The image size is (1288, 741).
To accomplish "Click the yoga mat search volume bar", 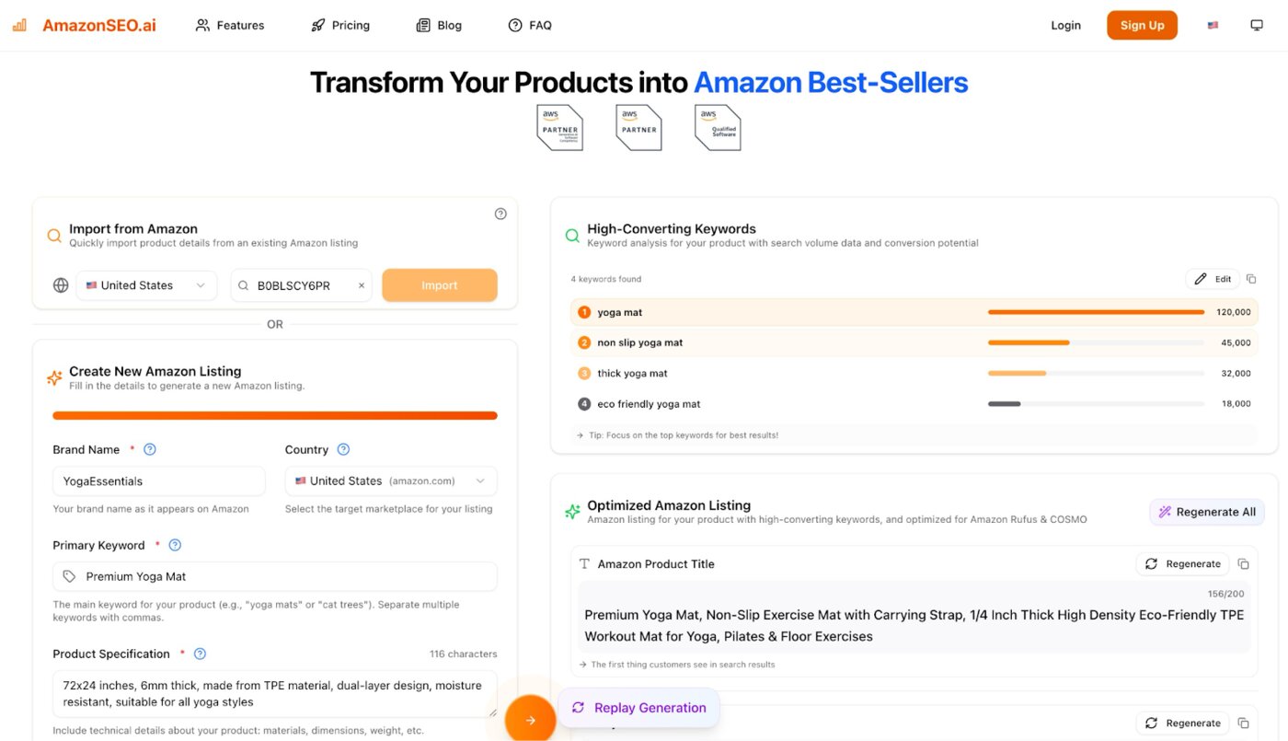I will [x=1095, y=313].
